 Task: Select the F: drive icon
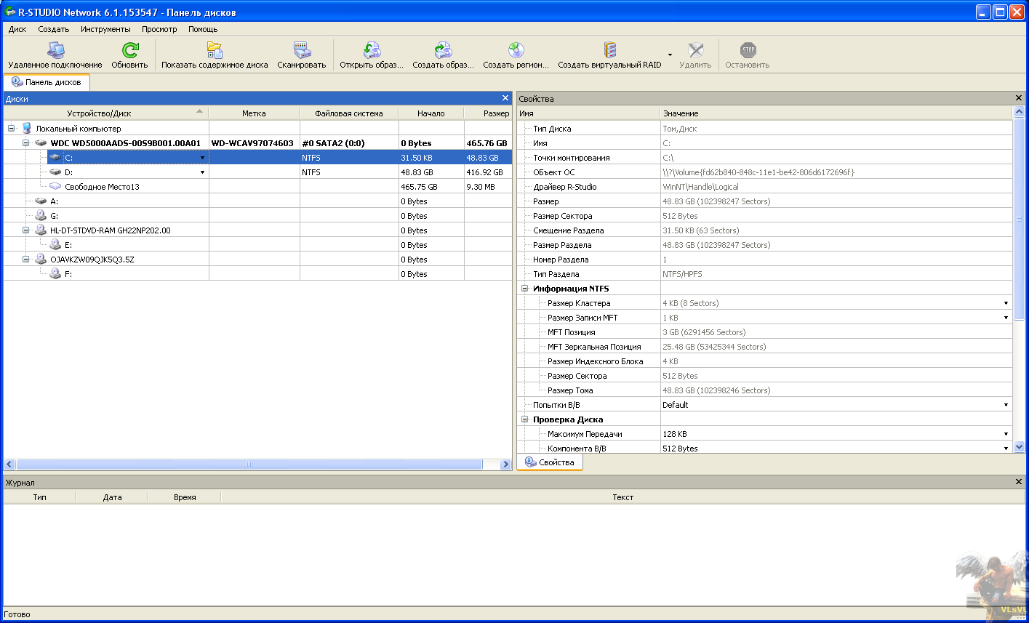pos(55,274)
